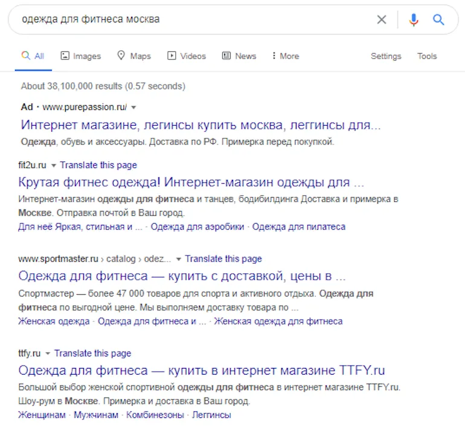The width and height of the screenshot is (465, 432).
Task: Click the Леггинсы sitelink under TTFY
Action: pyautogui.click(x=211, y=415)
